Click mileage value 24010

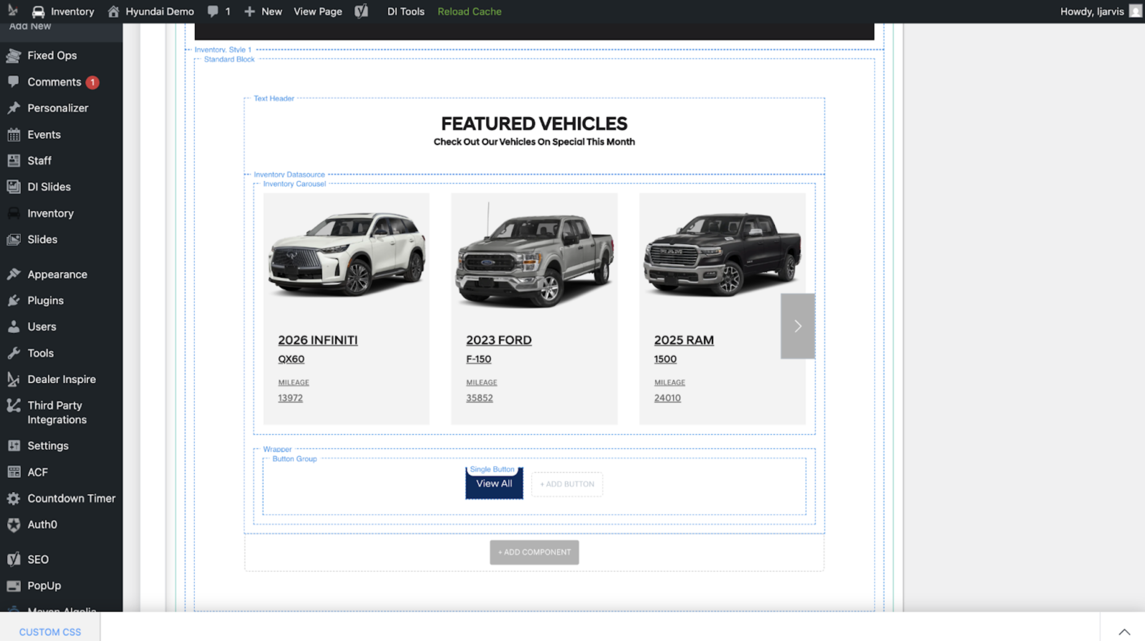tap(667, 398)
